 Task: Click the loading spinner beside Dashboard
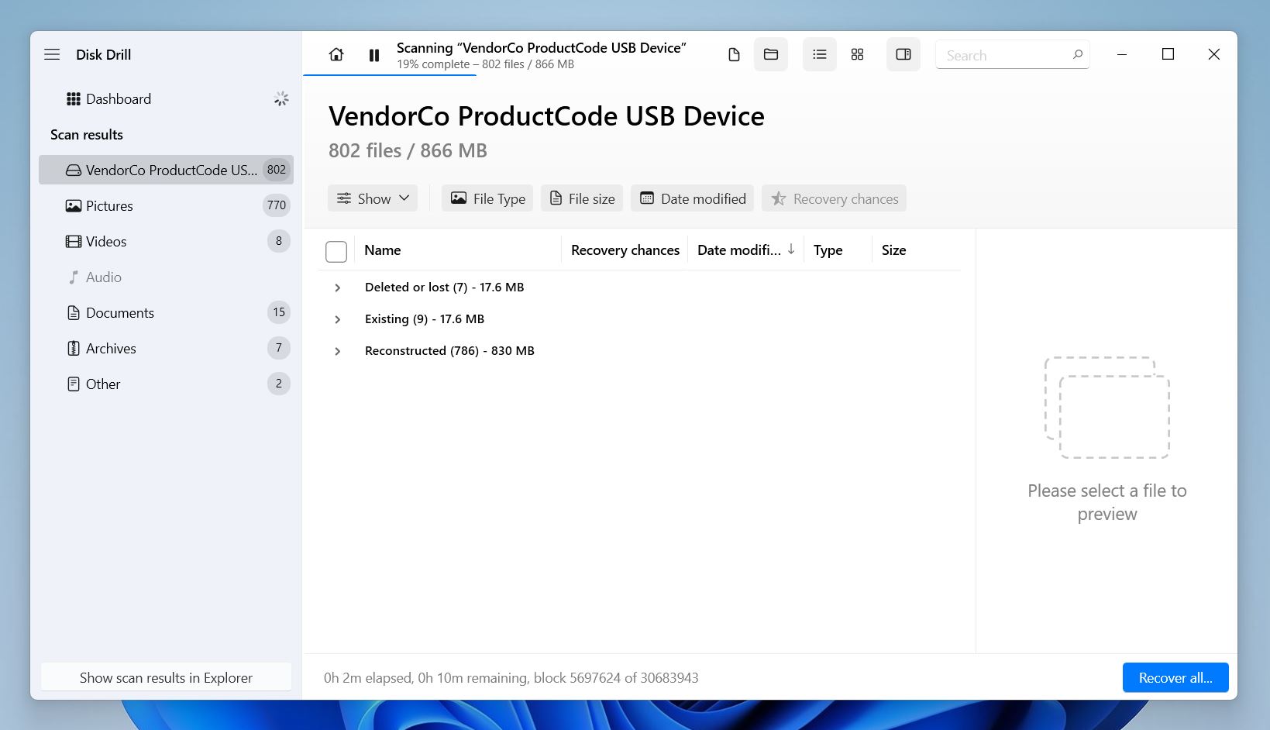coord(281,98)
